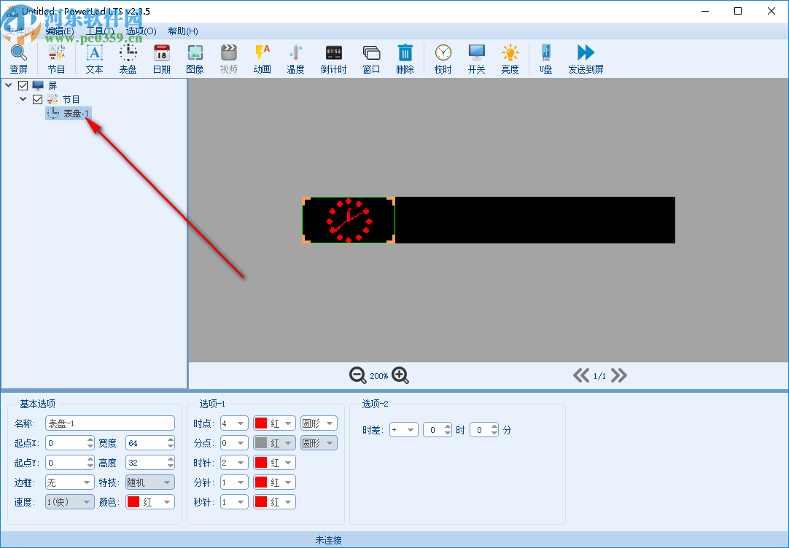789x548 pixels.
Task: Open 开关 screen power settings
Action: (476, 59)
